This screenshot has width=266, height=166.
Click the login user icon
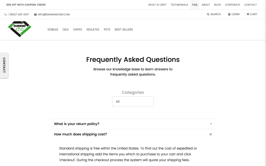[x=229, y=14]
